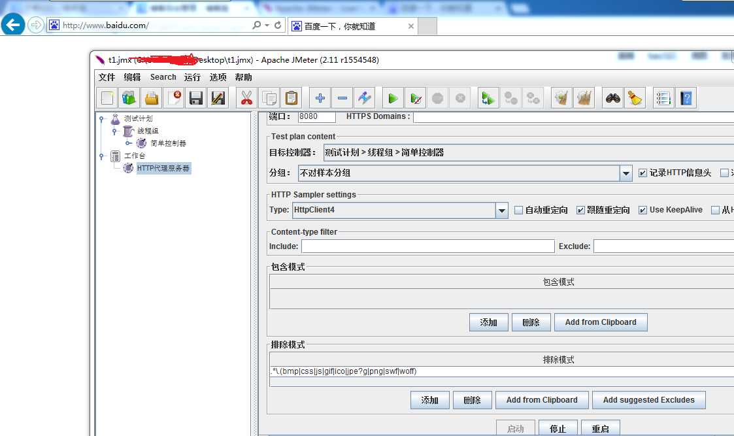734x436 pixels.
Task: Click the browser Back arrow button
Action: (x=12, y=24)
